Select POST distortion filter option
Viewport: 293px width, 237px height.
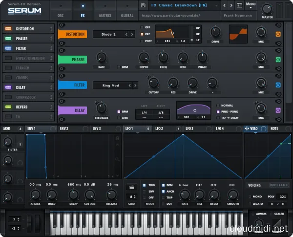(142, 41)
